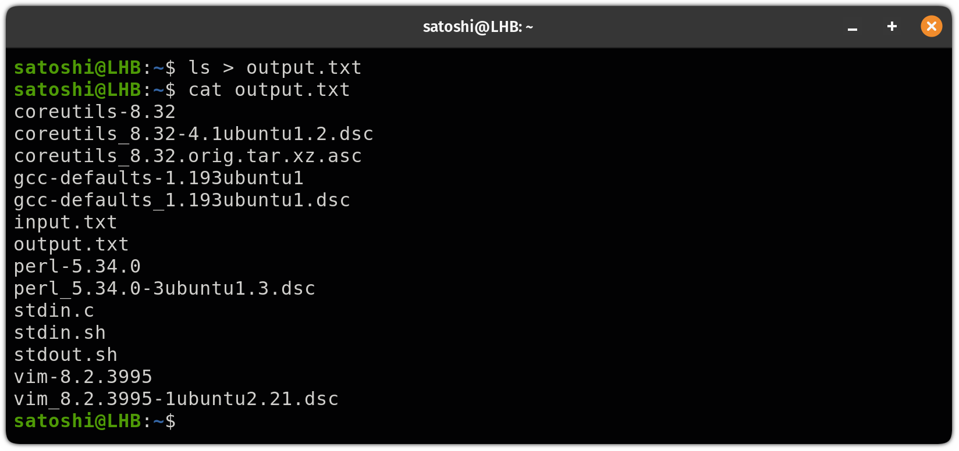Image resolution: width=959 pixels, height=451 pixels.
Task: Click on coreutils_8.32.orig.tar.xz.asc entry
Action: coord(187,156)
